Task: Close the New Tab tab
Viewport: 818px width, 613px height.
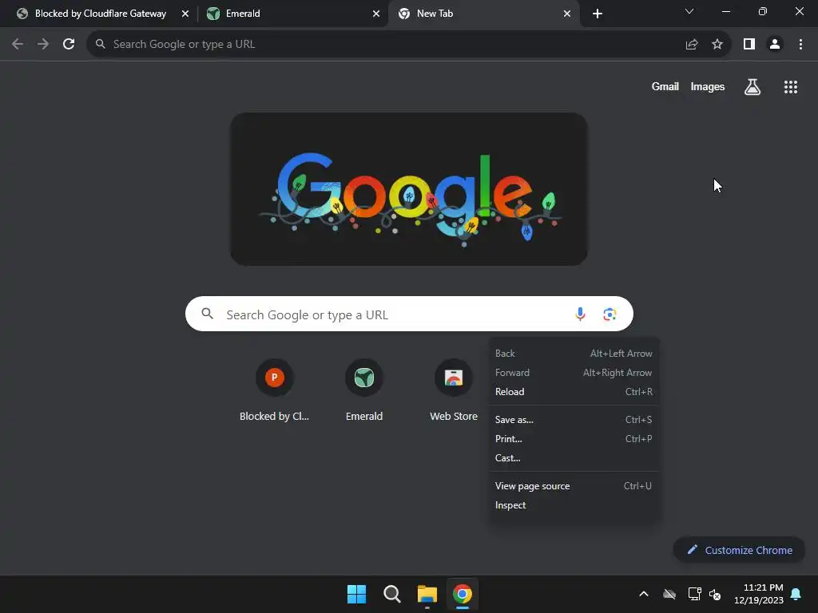Action: coord(567,14)
